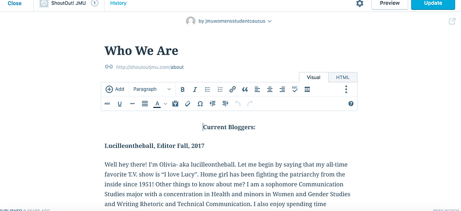461x211 pixels.
Task: Toggle the spellcheck icon
Action: [x=294, y=89]
